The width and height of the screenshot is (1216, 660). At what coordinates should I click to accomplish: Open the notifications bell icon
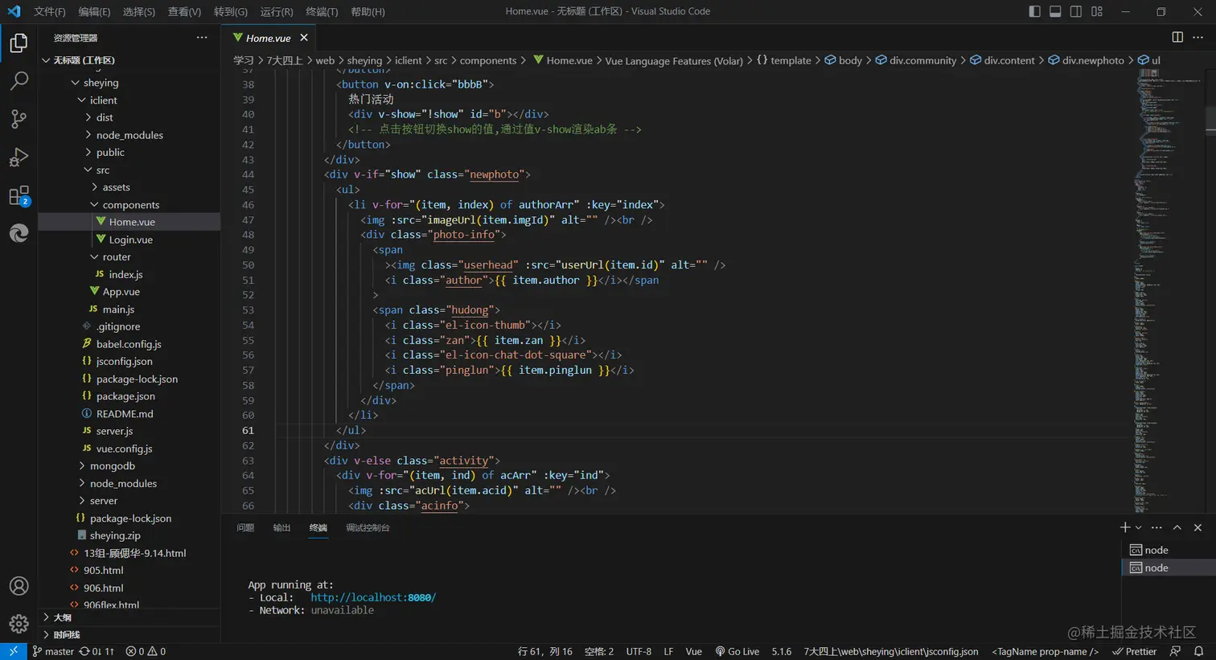1198,651
